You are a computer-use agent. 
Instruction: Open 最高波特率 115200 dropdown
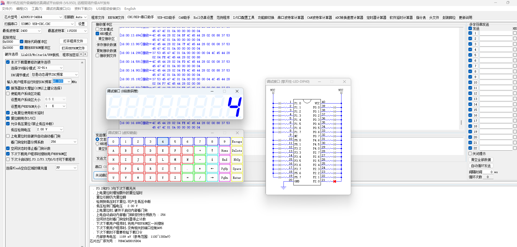[x=77, y=31]
